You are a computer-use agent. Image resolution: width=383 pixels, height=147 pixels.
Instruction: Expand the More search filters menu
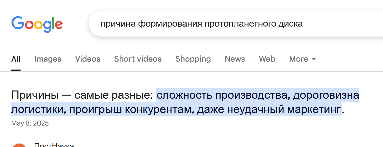302,59
